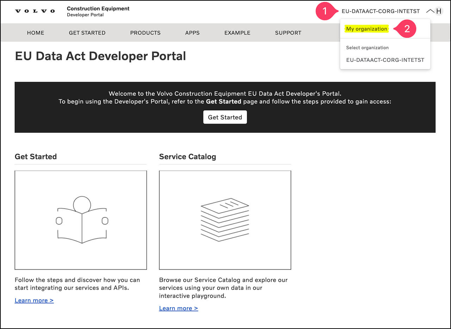The width and height of the screenshot is (451, 329).
Task: Click red step marker number 2
Action: click(407, 29)
